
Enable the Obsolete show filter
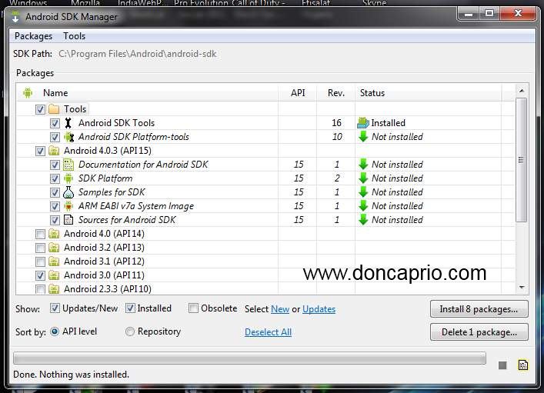pos(193,308)
